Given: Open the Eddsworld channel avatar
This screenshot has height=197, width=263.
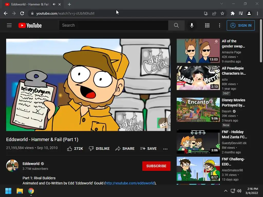Looking at the screenshot, I should [12, 166].
